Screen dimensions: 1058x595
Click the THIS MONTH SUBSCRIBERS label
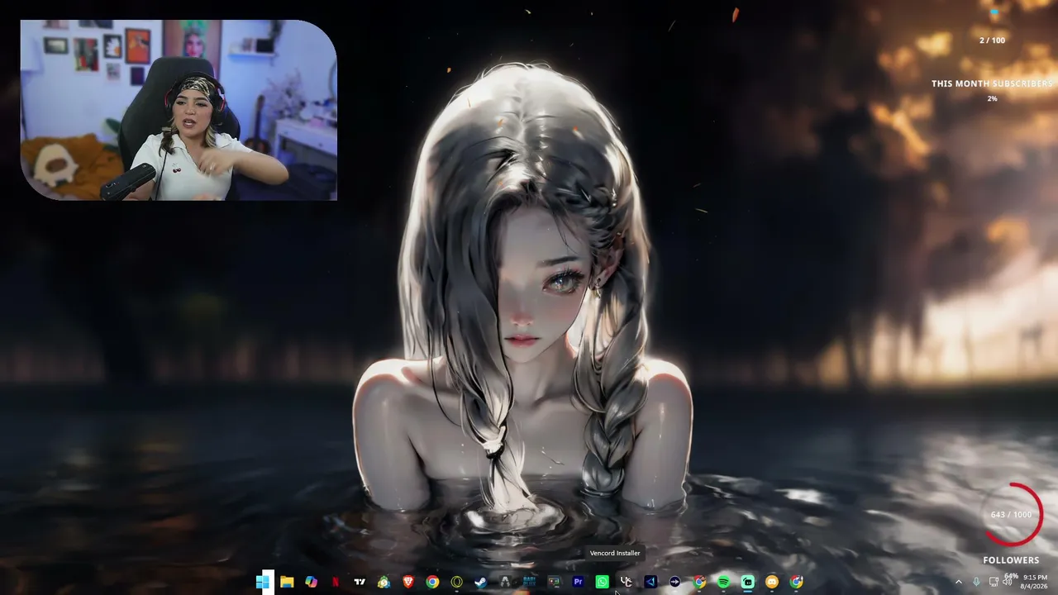tap(992, 83)
